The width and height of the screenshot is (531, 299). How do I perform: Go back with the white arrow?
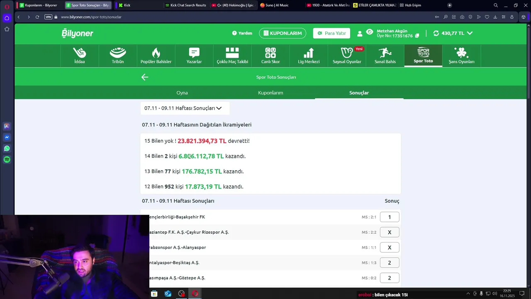pyautogui.click(x=144, y=77)
